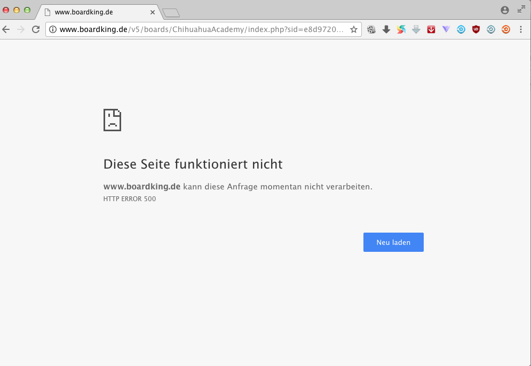The width and height of the screenshot is (531, 366).
Task: Enter fullscreen with the expand arrows icon
Action: coord(521,10)
